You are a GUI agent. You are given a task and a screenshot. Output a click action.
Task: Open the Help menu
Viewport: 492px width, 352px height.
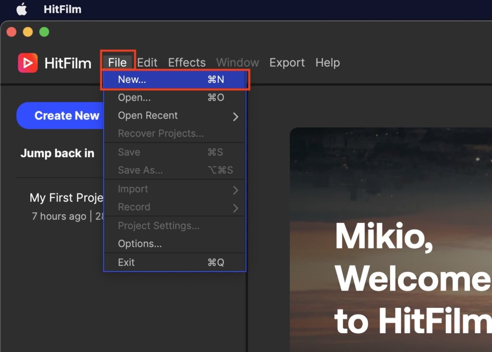tap(327, 63)
